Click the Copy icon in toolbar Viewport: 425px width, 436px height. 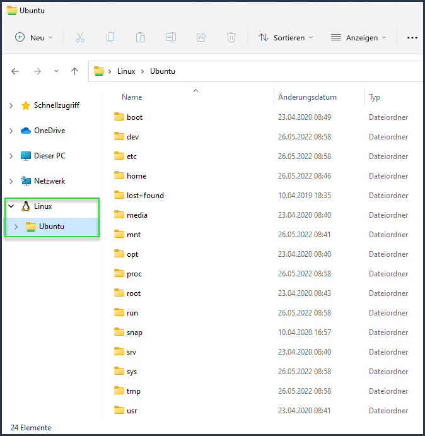click(110, 37)
